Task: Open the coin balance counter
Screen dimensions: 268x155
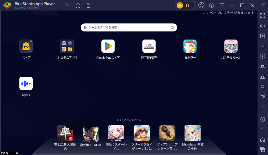Action: (184, 5)
